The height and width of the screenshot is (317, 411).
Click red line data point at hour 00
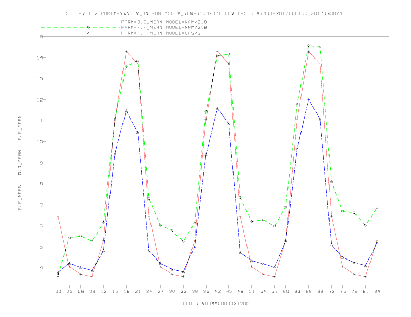point(58,217)
